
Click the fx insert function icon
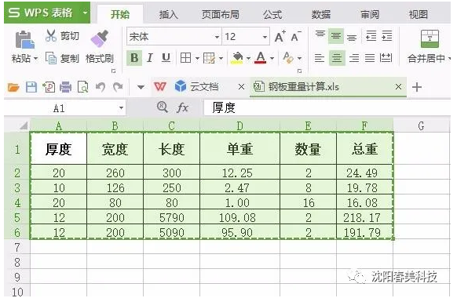182,108
